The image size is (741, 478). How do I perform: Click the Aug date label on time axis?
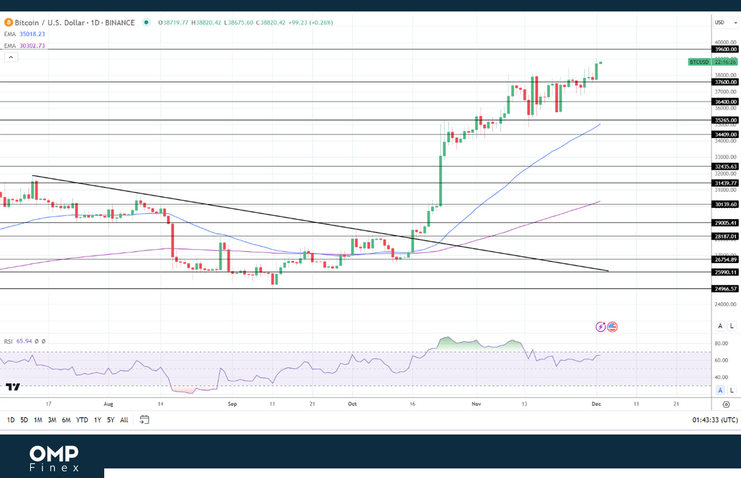(109, 404)
